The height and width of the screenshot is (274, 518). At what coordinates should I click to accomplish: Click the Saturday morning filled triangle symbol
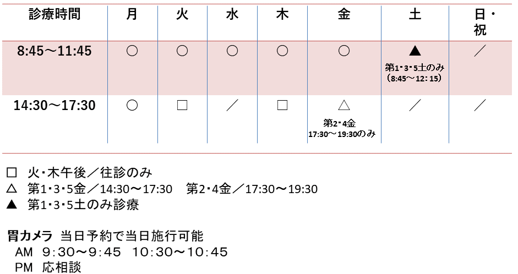click(415, 51)
